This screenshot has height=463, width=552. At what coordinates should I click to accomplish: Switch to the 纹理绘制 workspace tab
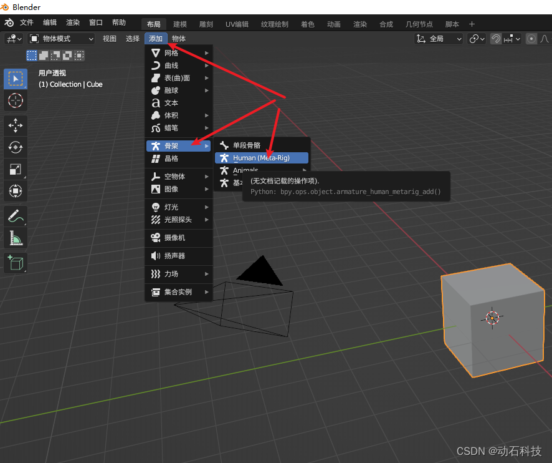pyautogui.click(x=275, y=24)
